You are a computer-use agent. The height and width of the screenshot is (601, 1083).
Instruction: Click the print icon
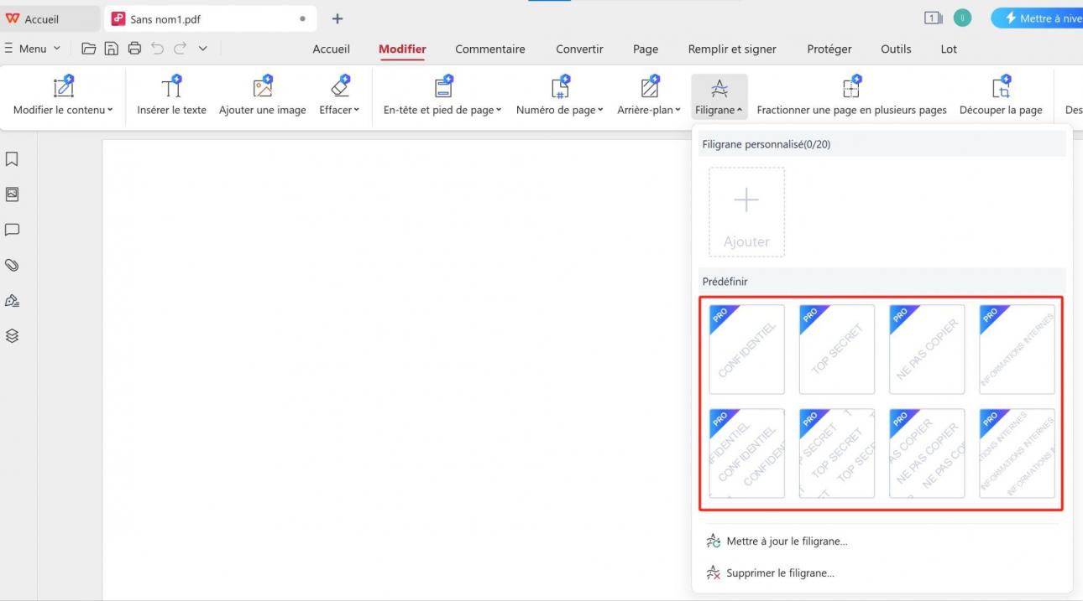133,48
